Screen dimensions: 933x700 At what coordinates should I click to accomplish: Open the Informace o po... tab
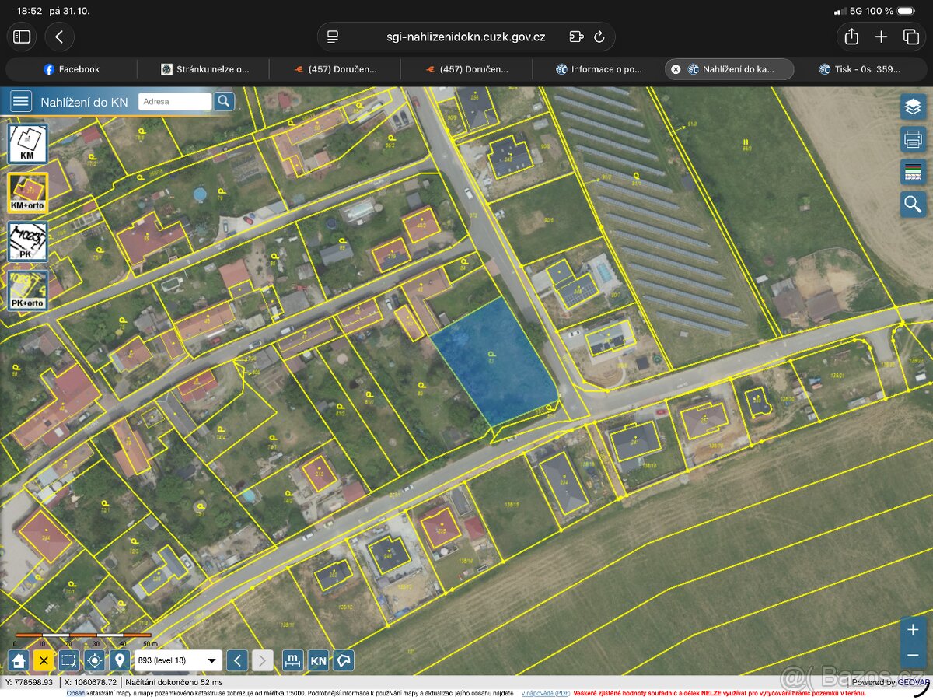(599, 69)
